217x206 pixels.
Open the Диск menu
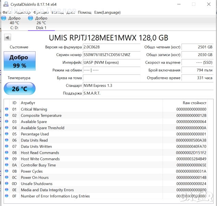(x=71, y=12)
